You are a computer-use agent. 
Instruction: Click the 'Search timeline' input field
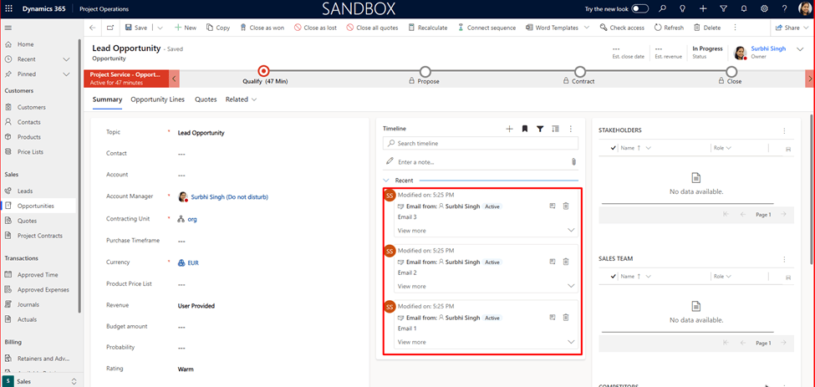point(485,144)
